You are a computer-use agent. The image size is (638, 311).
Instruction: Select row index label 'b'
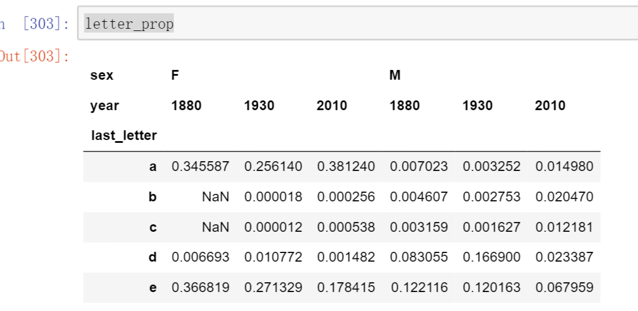[153, 197]
